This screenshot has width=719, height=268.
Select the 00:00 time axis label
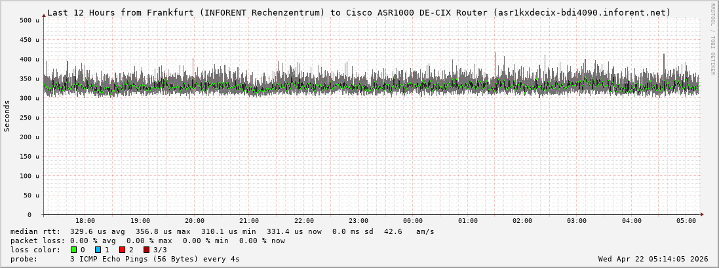tap(413, 221)
